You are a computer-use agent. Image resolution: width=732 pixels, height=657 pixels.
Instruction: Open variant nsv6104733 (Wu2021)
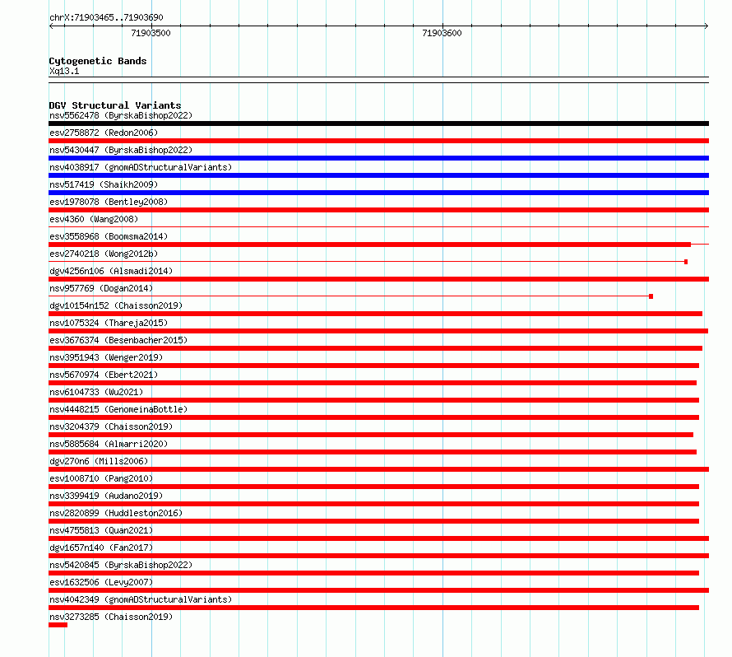click(96, 392)
